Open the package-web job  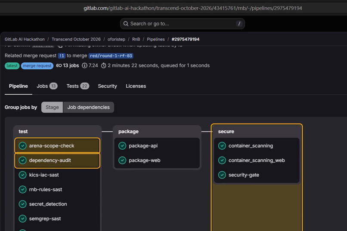[x=157, y=160]
